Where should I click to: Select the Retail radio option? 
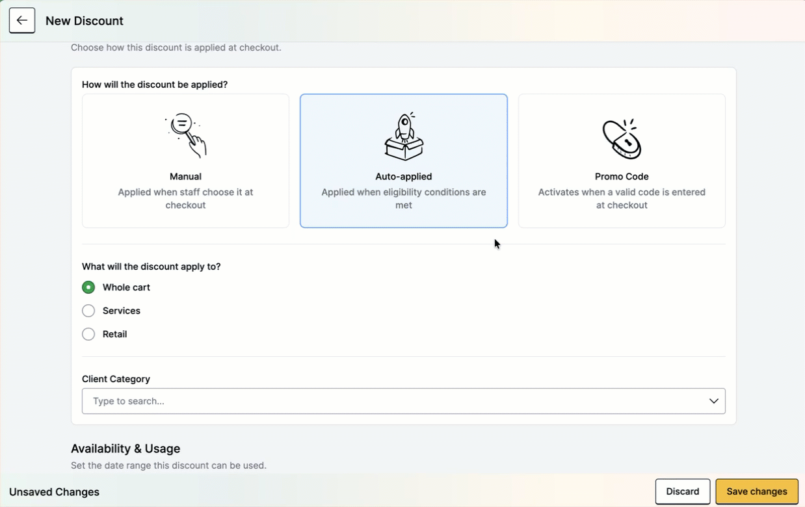point(88,334)
